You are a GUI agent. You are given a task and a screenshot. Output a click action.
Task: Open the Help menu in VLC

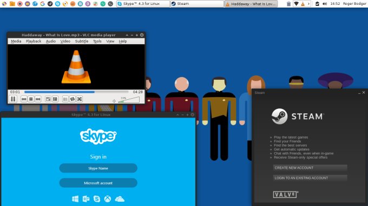point(122,41)
